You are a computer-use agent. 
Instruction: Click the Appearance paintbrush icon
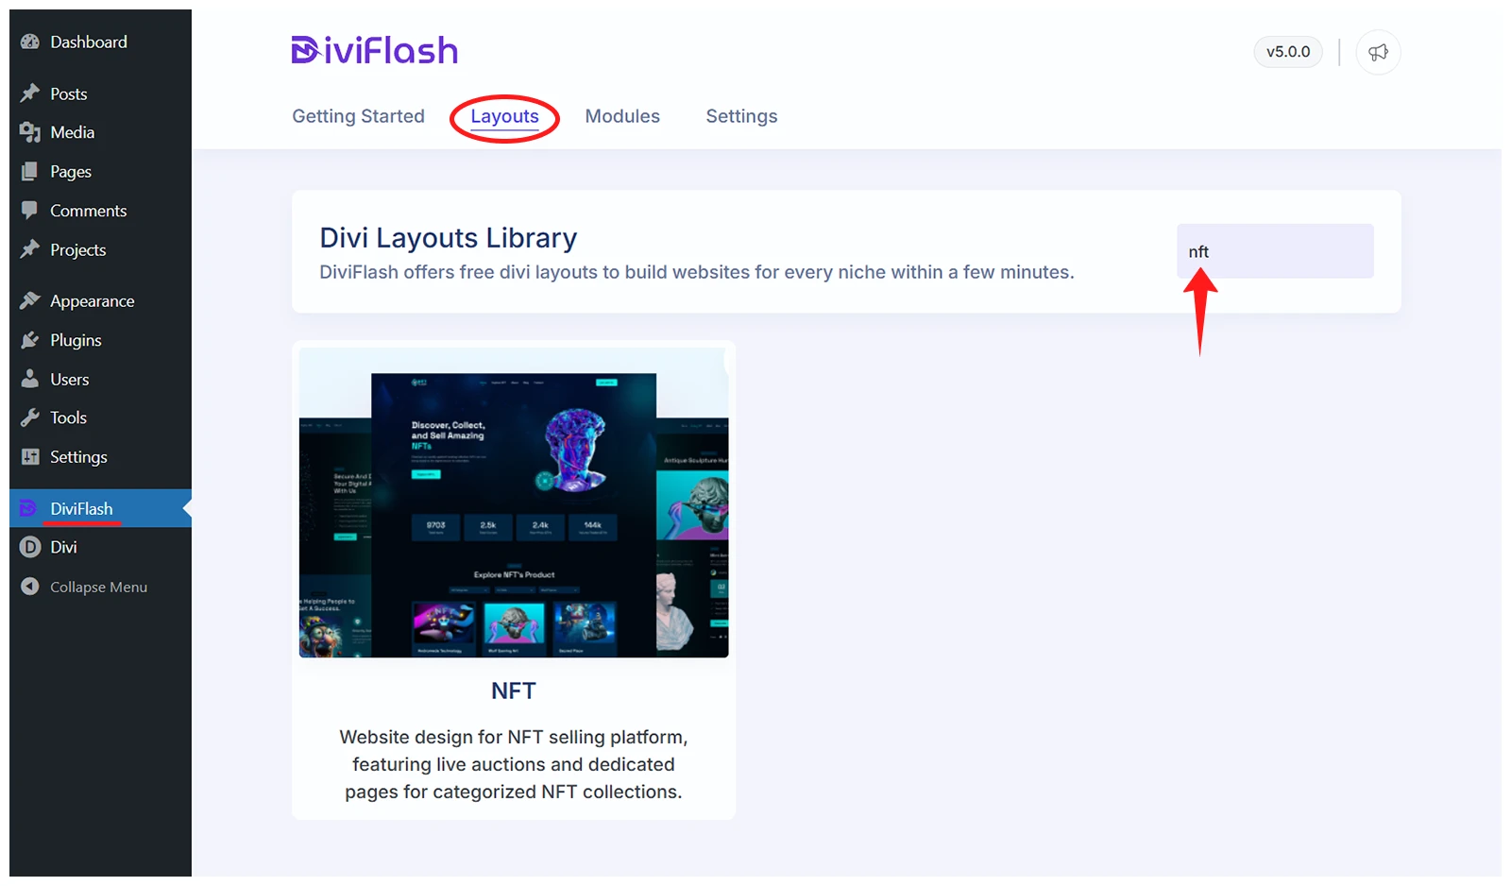point(30,300)
